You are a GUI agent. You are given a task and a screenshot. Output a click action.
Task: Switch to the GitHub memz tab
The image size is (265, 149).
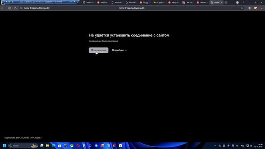coord(88,2)
